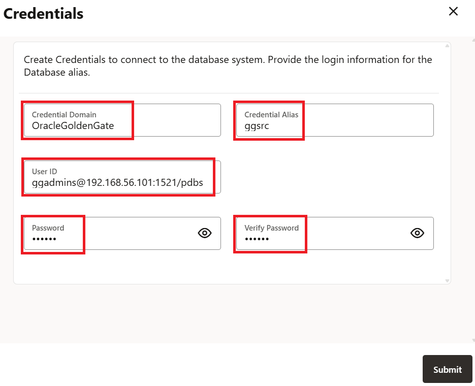
Task: Click the ggadmins@192.168.56.101 user ID text
Action: pyautogui.click(x=117, y=182)
